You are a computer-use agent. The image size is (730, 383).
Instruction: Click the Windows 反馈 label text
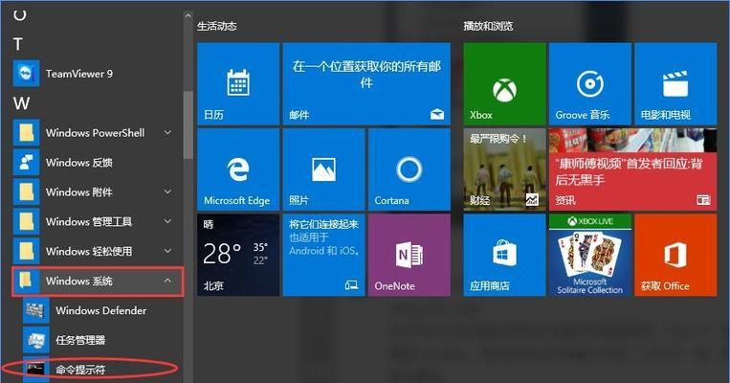pos(79,162)
